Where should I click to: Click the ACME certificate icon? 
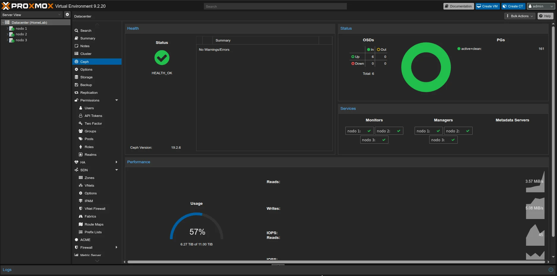(76, 240)
